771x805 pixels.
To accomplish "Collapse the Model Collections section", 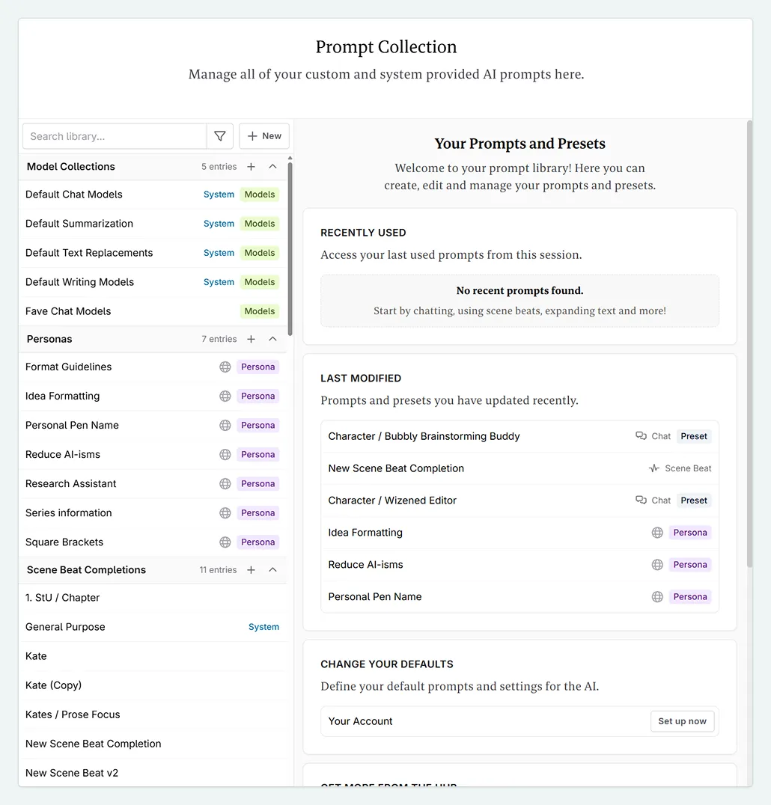I will 273,166.
